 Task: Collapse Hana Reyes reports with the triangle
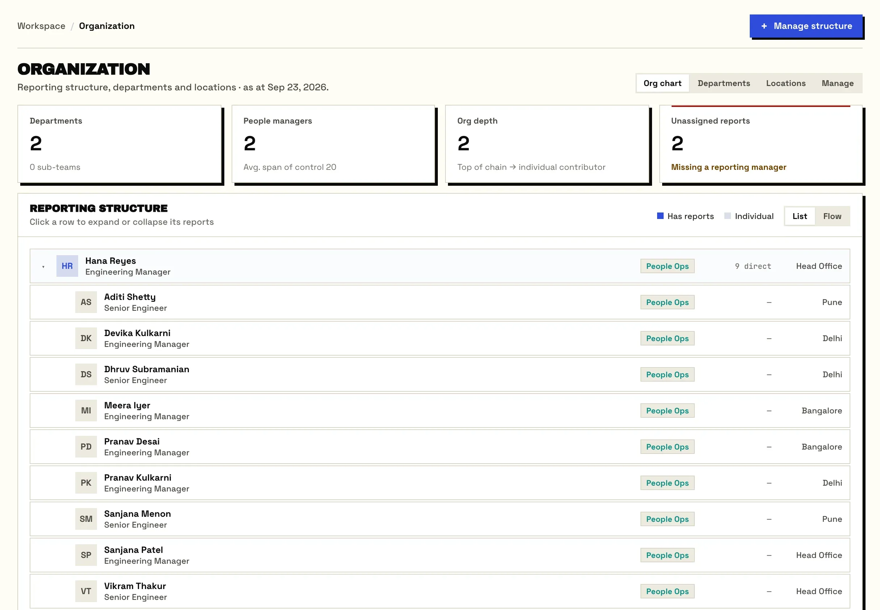pyautogui.click(x=43, y=266)
